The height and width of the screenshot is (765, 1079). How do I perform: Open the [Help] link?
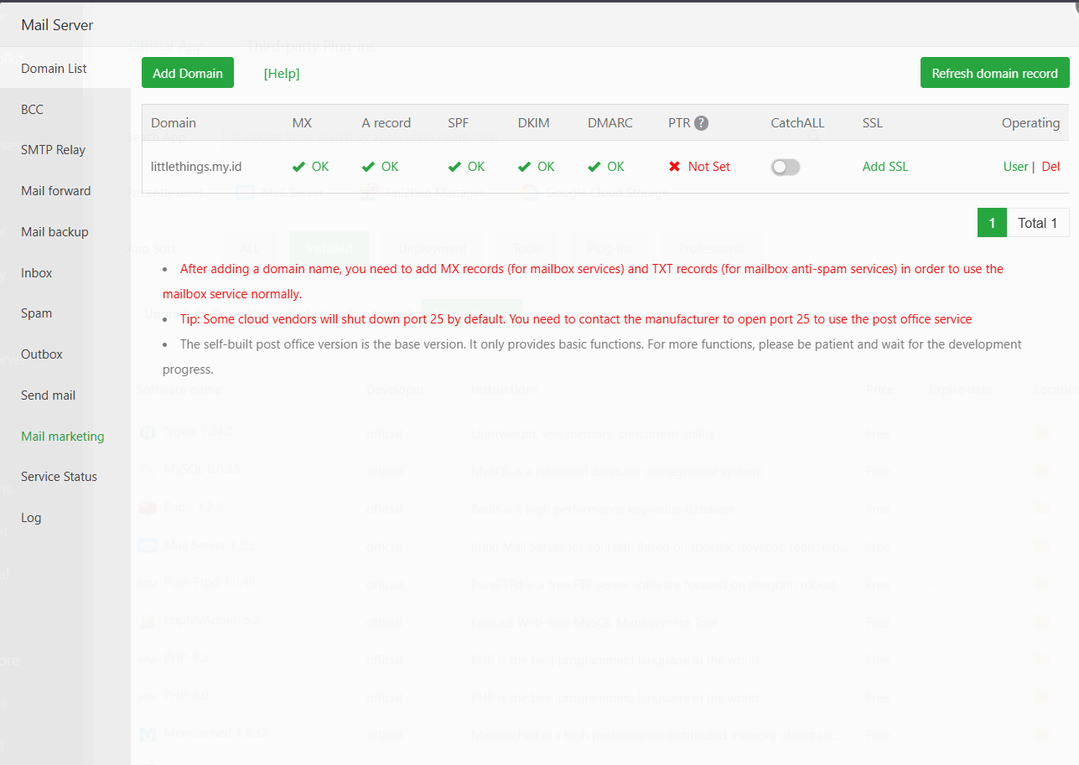click(x=281, y=73)
